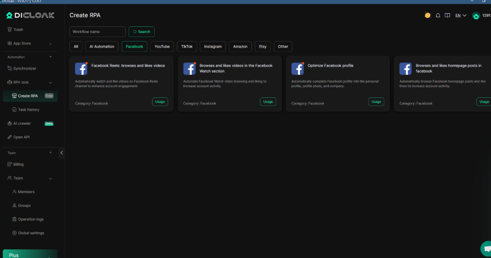
Task: Select the TikTok category tab
Action: coord(187,46)
